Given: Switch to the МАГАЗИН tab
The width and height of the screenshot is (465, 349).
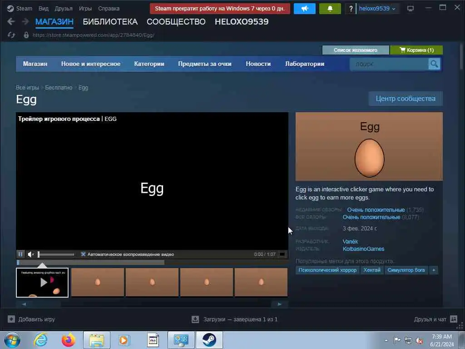Looking at the screenshot, I should 54,22.
